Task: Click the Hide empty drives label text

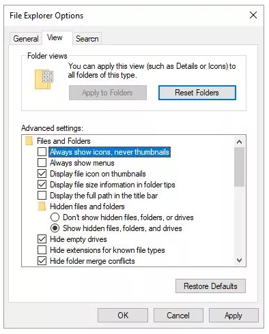Action: coord(79,239)
